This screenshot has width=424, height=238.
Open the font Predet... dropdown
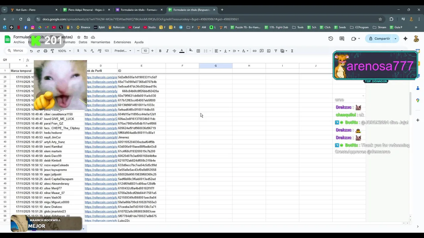tap(123, 51)
